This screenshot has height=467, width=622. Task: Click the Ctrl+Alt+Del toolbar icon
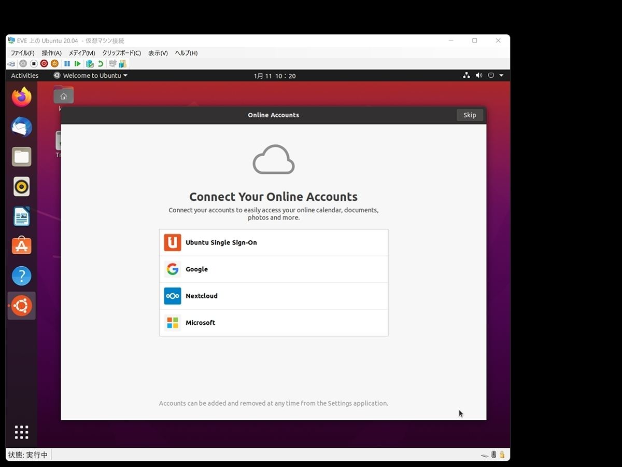(11, 64)
